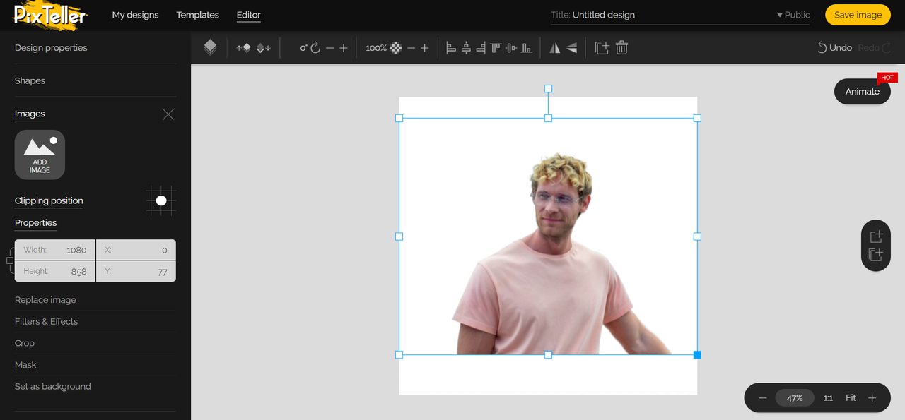905x420 pixels.
Task: Click the PixTeller logo
Action: coord(50,14)
